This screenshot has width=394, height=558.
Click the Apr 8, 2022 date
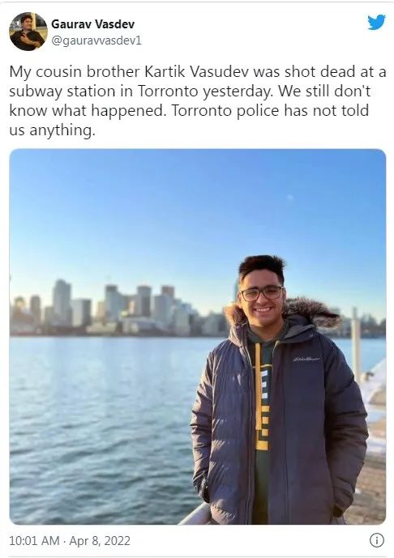[100, 540]
